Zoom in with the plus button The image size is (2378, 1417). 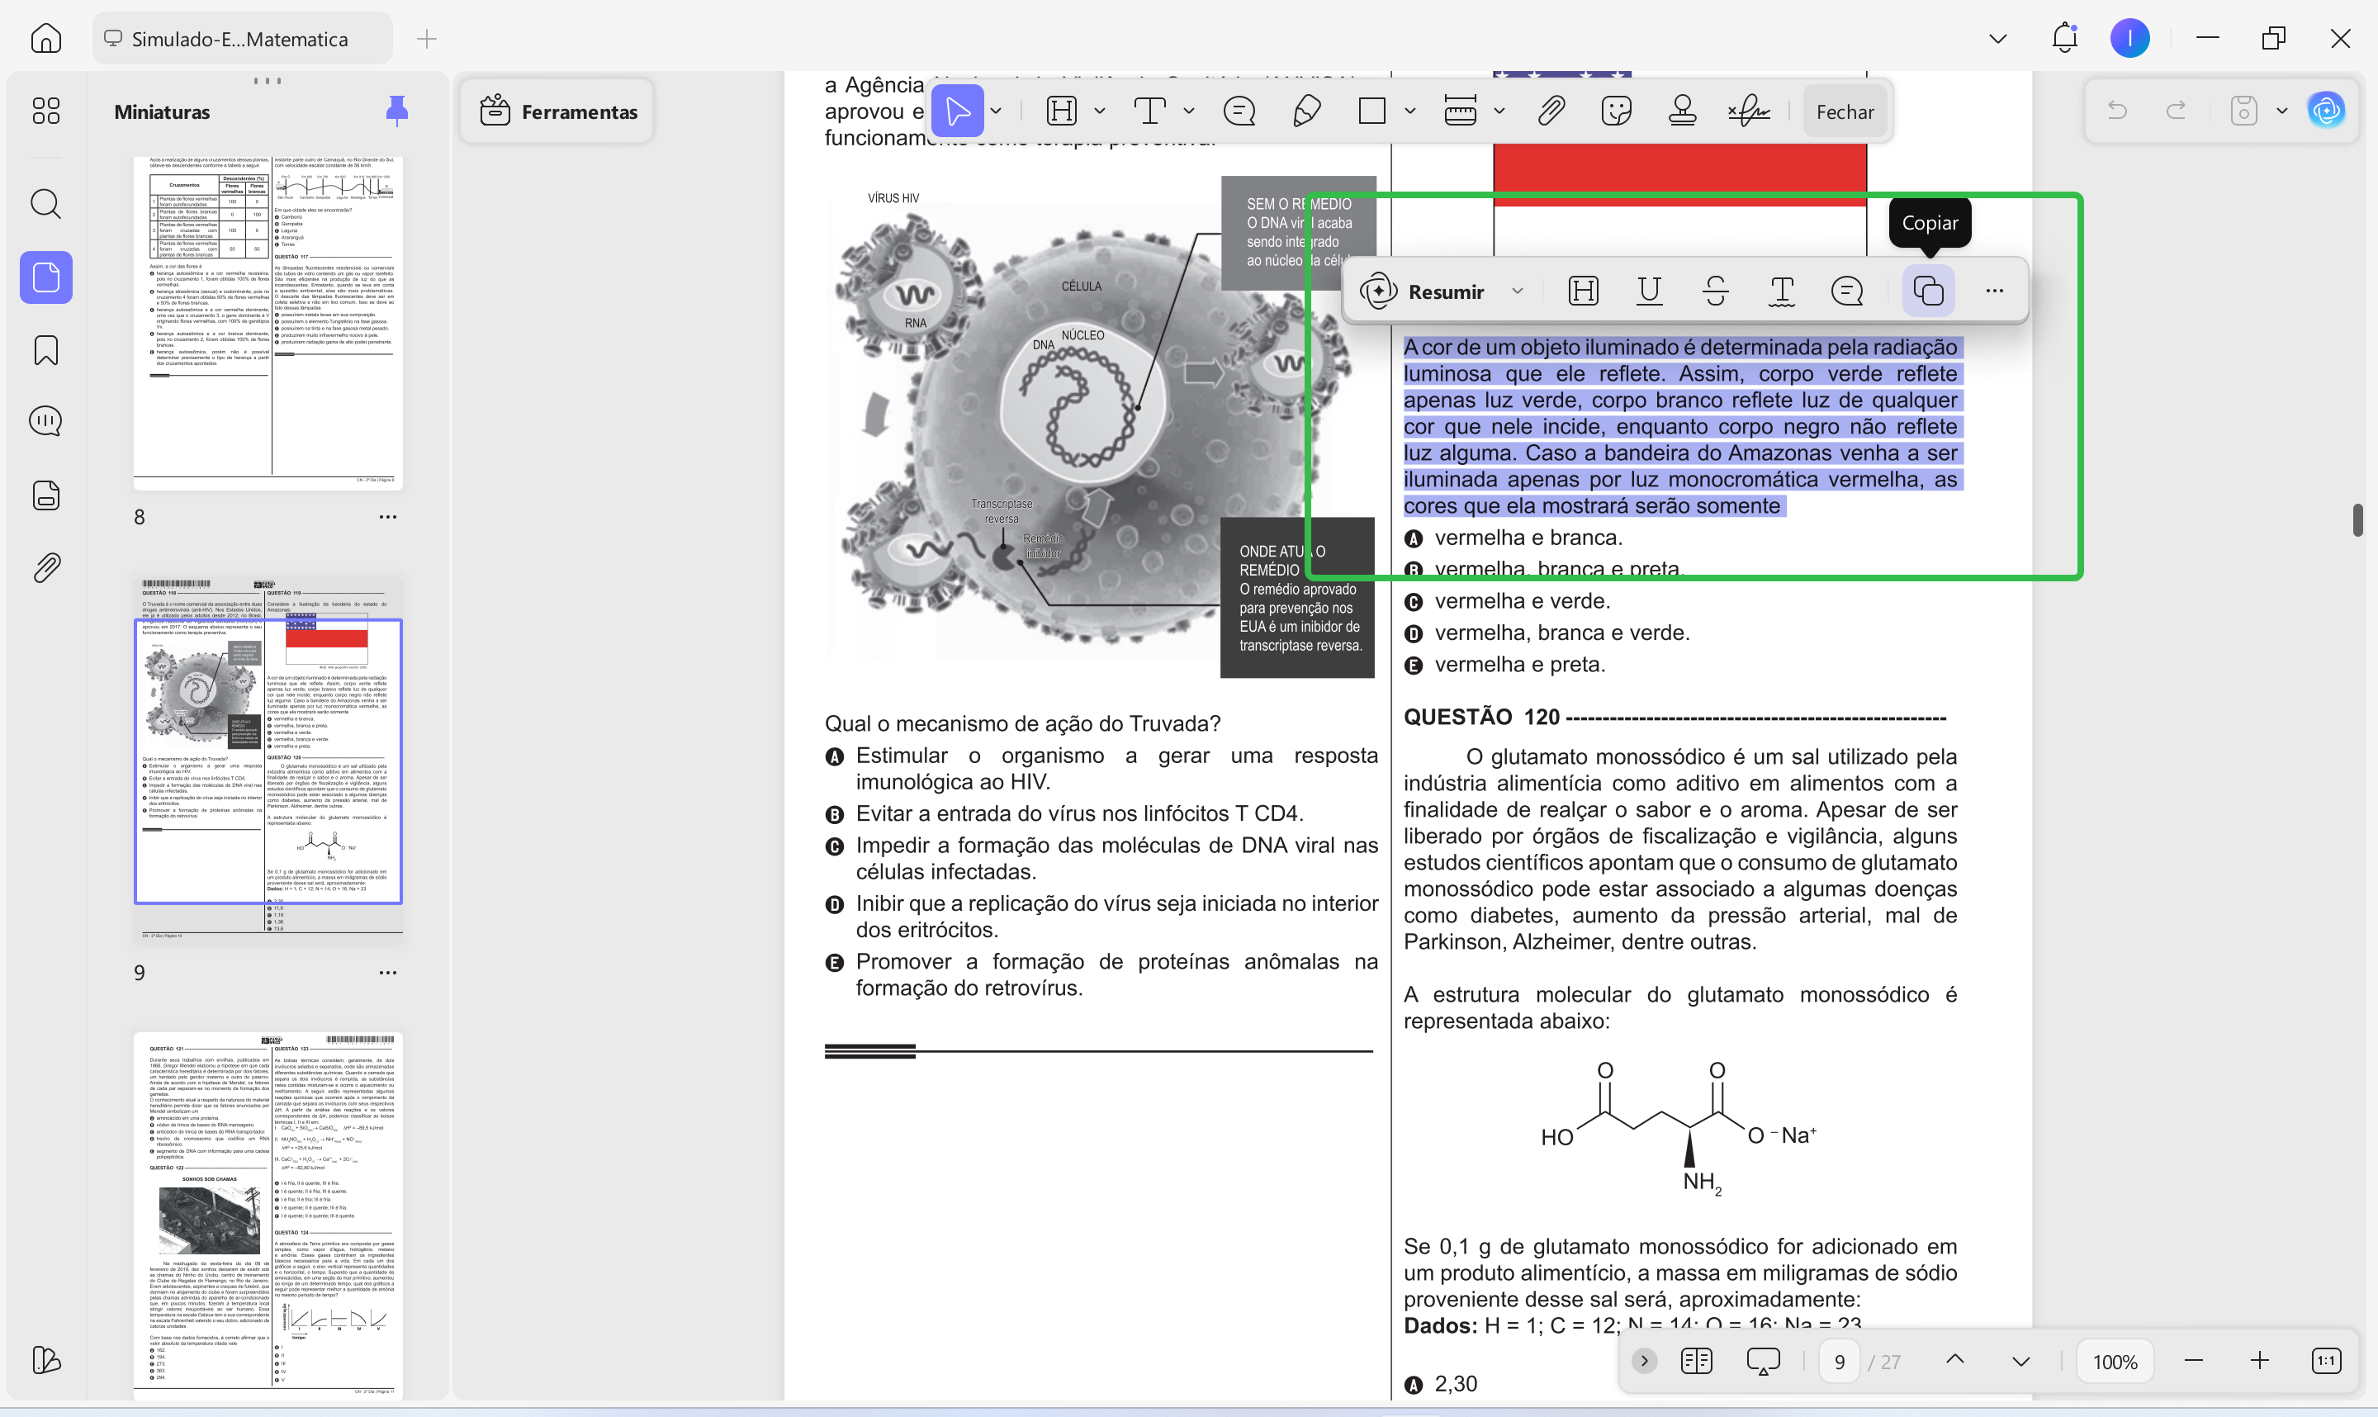[2260, 1360]
